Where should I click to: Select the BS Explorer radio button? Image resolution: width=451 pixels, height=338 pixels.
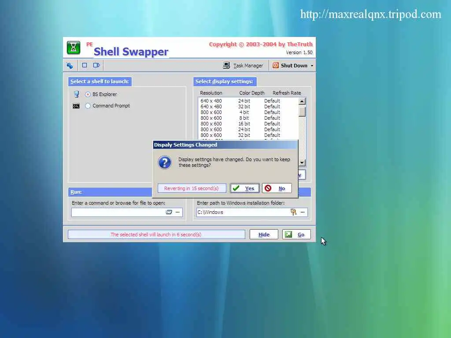pyautogui.click(x=88, y=94)
